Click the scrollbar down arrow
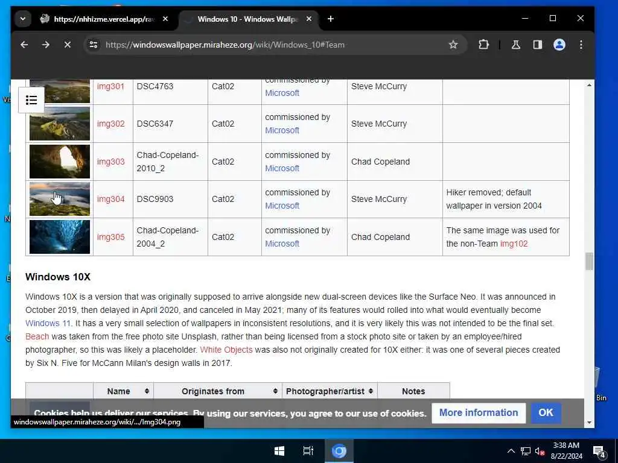This screenshot has height=463, width=618. click(589, 423)
